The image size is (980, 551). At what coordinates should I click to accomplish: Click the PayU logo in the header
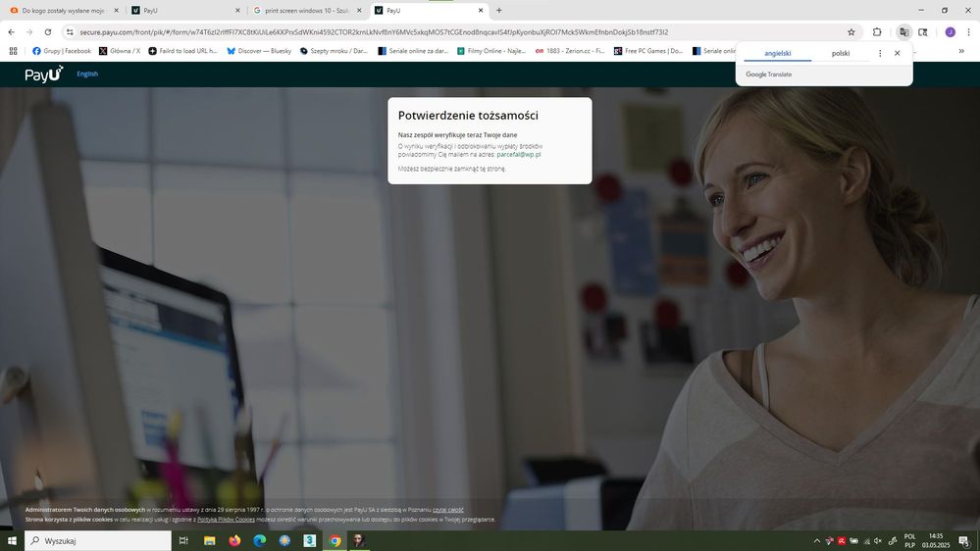pyautogui.click(x=43, y=75)
